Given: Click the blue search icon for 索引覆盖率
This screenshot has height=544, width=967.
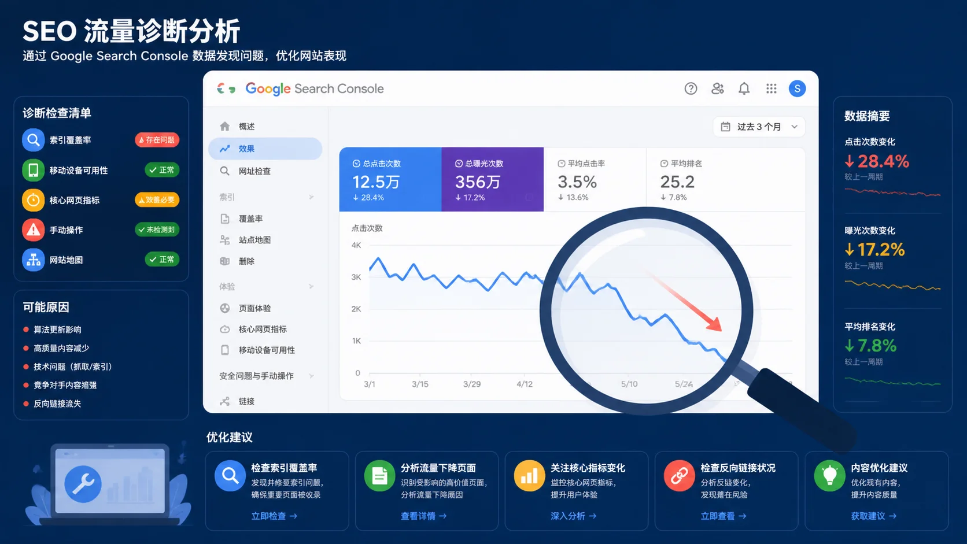Looking at the screenshot, I should (34, 140).
